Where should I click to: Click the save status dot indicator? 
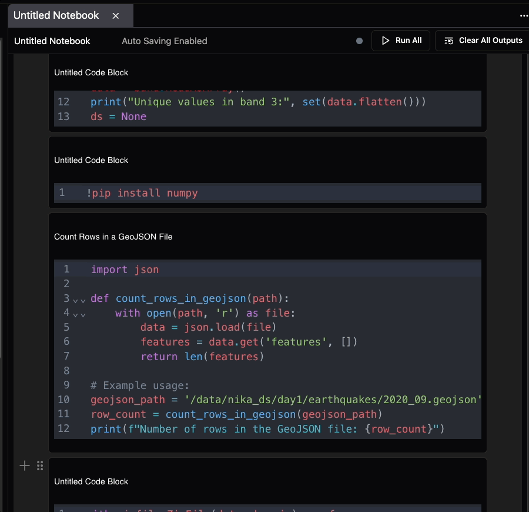point(359,41)
